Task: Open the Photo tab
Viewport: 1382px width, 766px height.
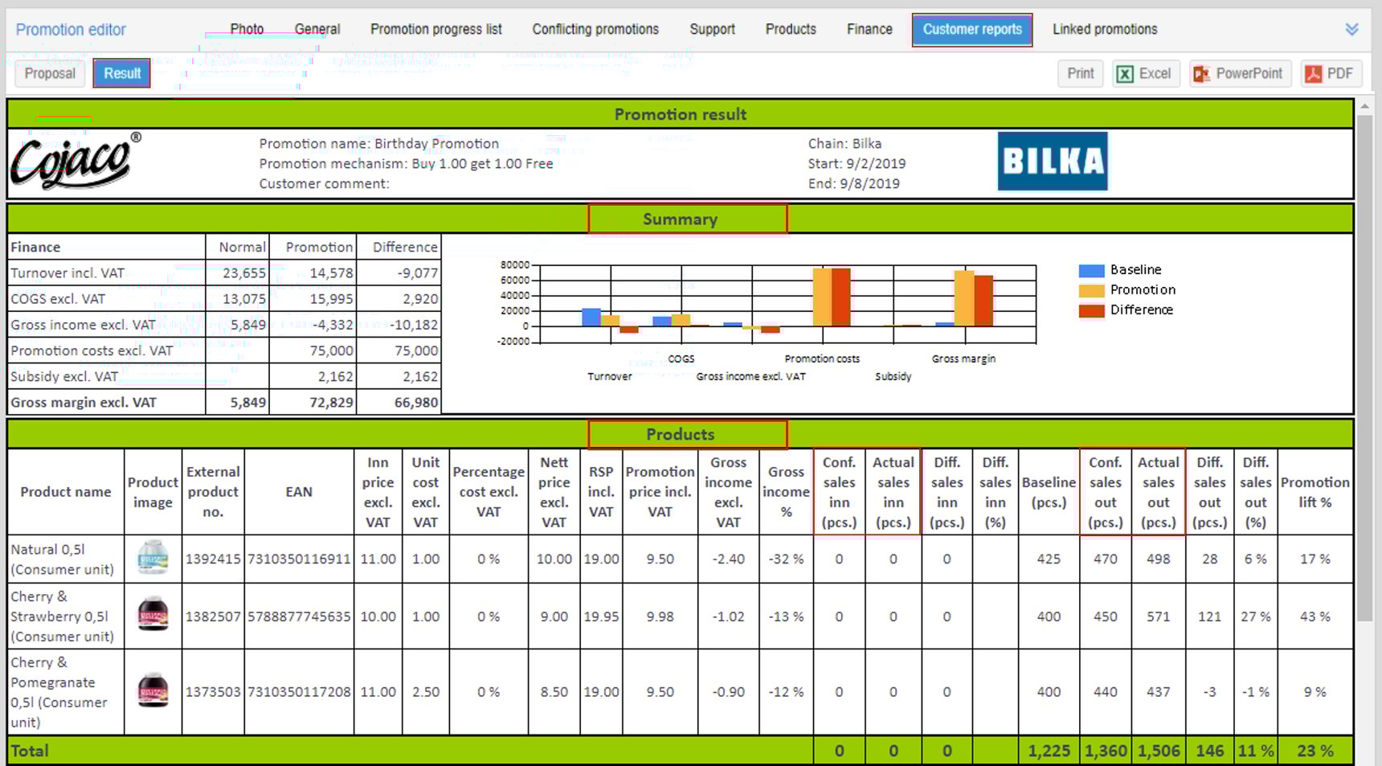Action: [247, 29]
